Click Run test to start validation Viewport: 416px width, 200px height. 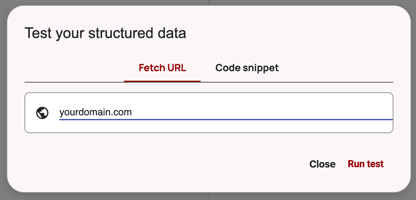(x=365, y=164)
